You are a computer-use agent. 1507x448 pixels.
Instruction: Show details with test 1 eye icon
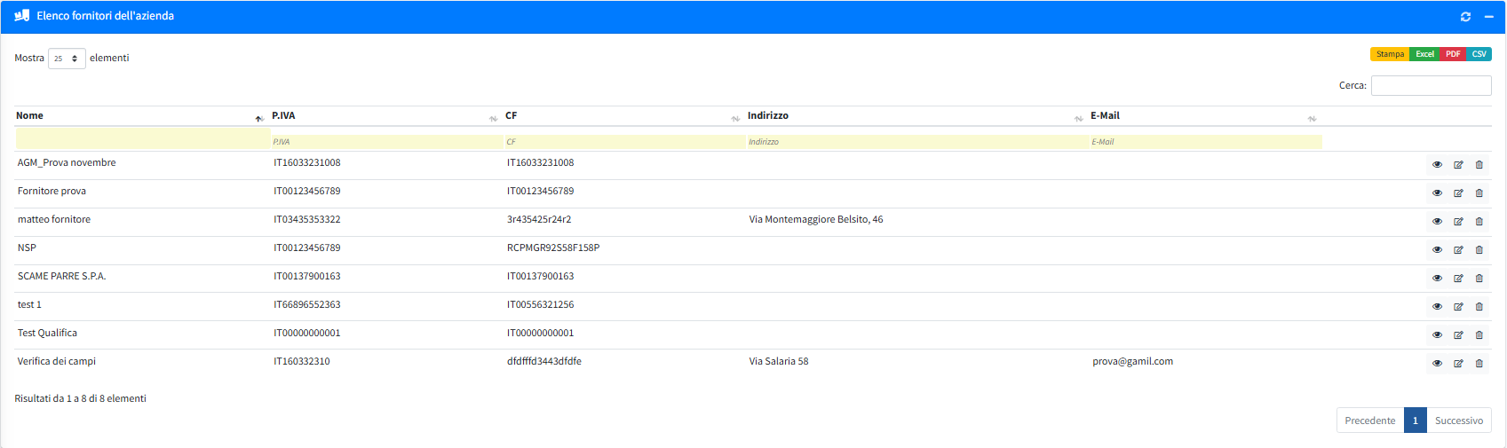click(1437, 307)
